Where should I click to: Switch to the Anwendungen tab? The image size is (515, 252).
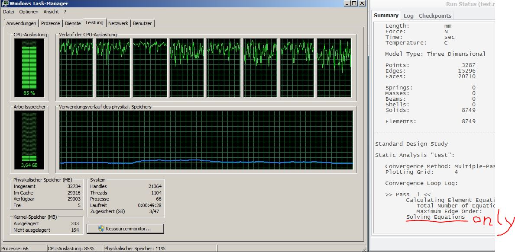[21, 23]
